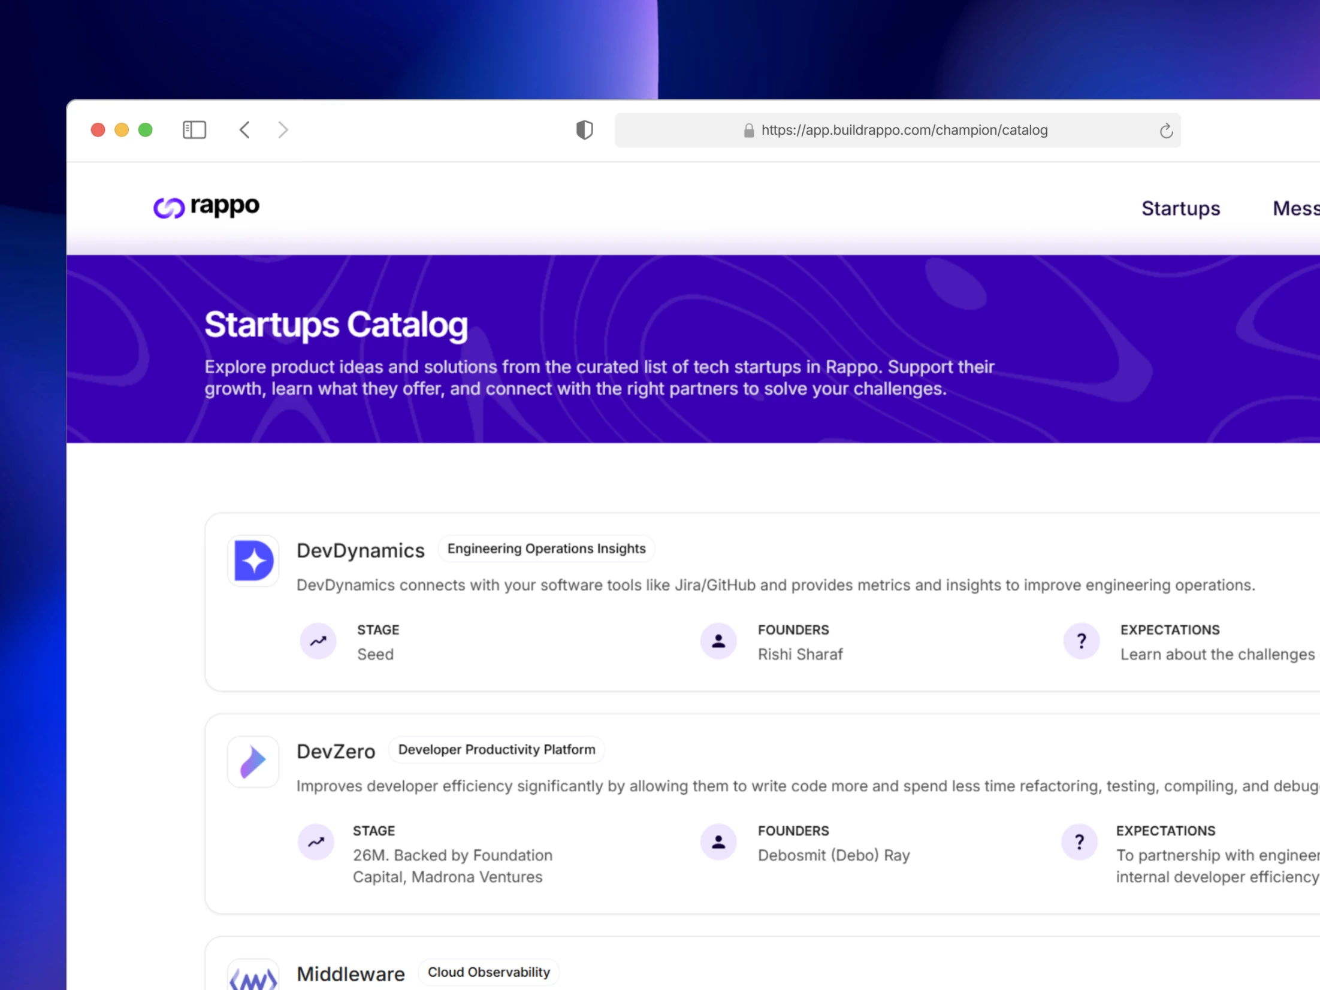Click the address bar URL field
The image size is (1320, 990).
pyautogui.click(x=898, y=130)
